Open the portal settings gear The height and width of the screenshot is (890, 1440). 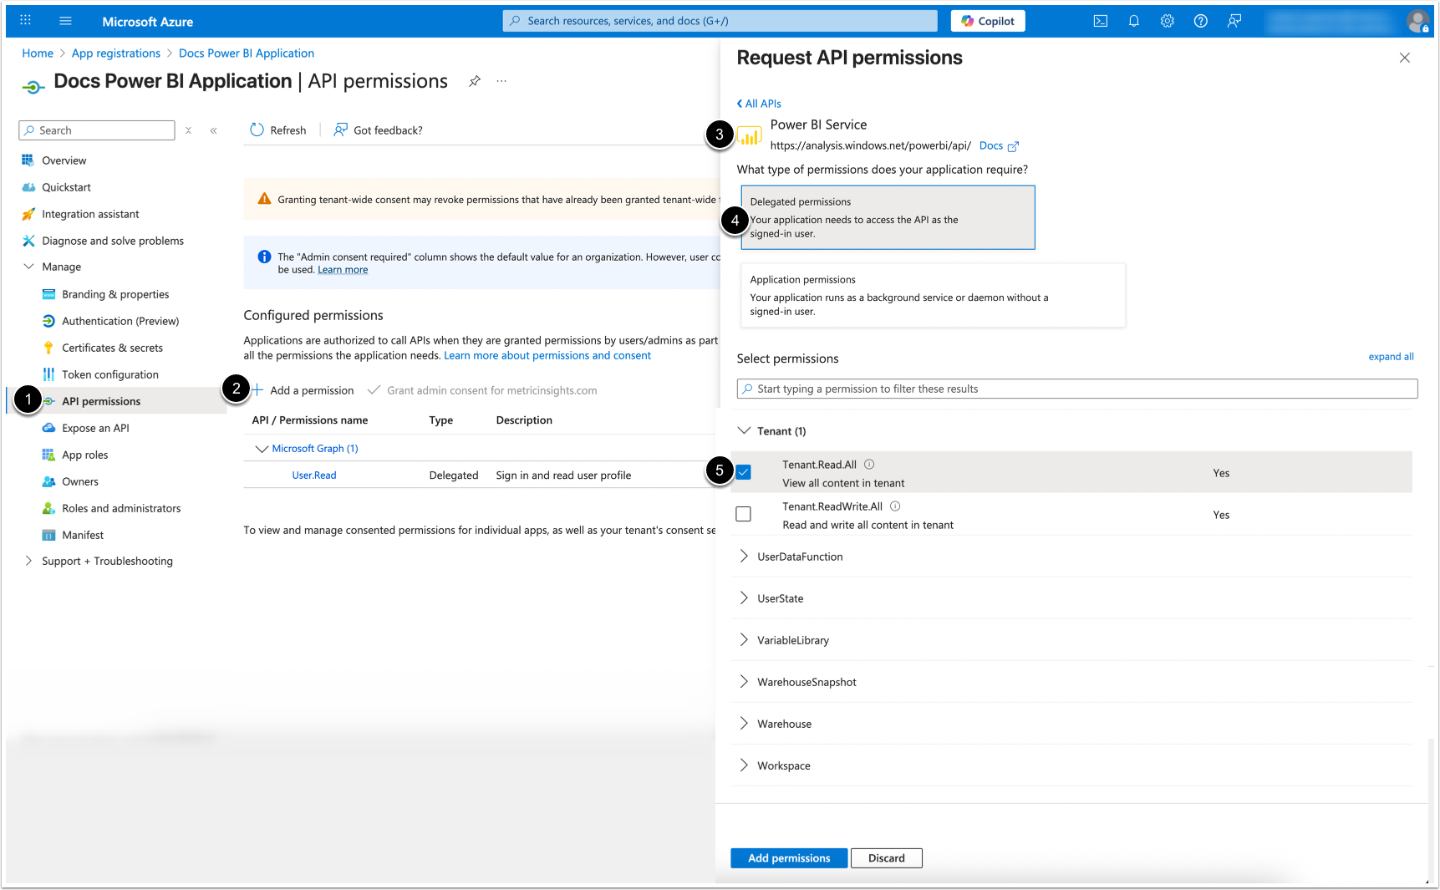point(1167,21)
